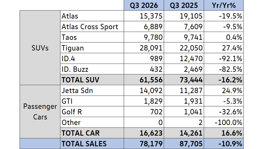Select the 'GTI' model name cell
This screenshot has width=265, height=149.
pyautogui.click(x=92, y=101)
